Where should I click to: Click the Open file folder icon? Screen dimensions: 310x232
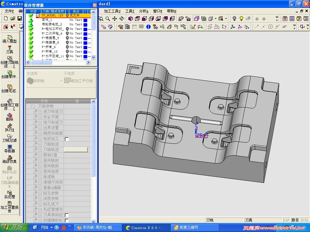coord(13,18)
